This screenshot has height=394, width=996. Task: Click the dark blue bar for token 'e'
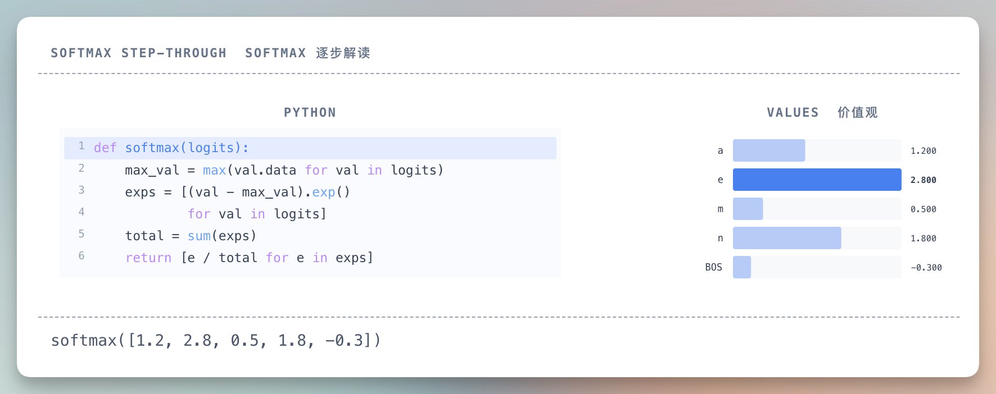coord(817,180)
